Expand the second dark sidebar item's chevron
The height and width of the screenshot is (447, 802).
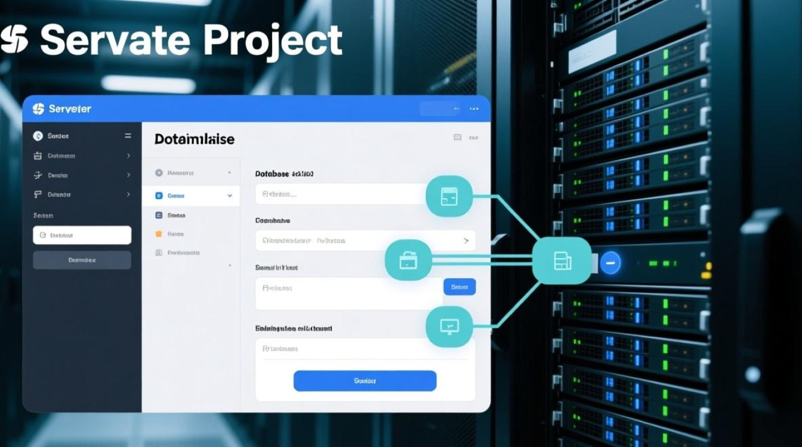128,156
